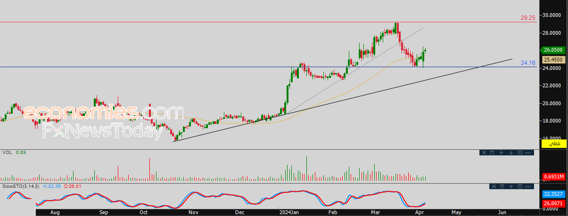The width and height of the screenshot is (568, 216).
Task: Click the 29.25 resistance level label
Action: (x=528, y=17)
